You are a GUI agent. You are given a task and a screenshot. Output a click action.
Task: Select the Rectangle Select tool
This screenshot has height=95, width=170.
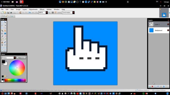[2, 22]
